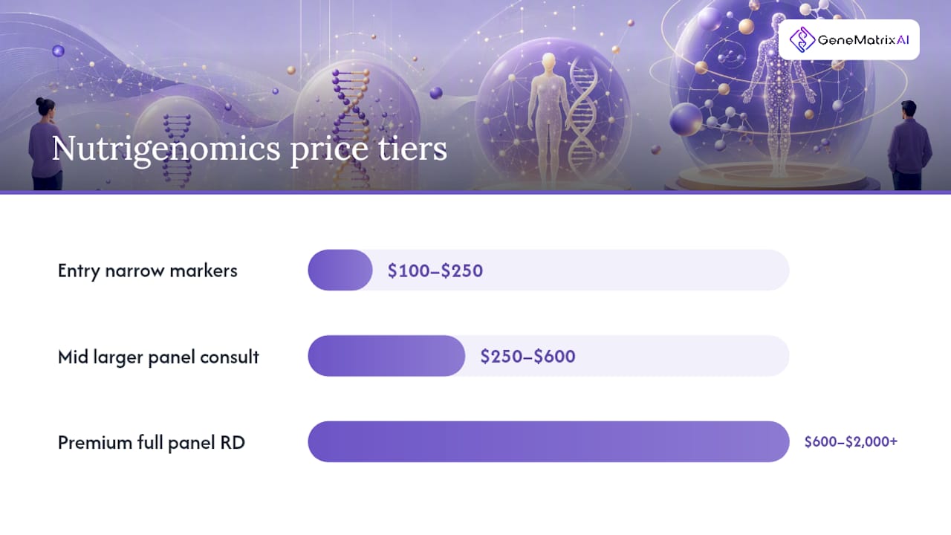Viewport: 951px width, 535px height.
Task: Click the woman figure at banner left
Action: click(x=45, y=143)
